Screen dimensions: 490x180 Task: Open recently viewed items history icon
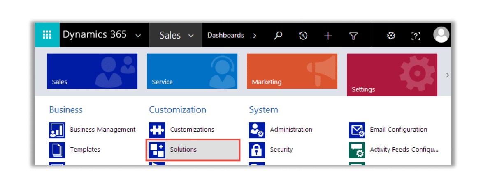pos(303,36)
